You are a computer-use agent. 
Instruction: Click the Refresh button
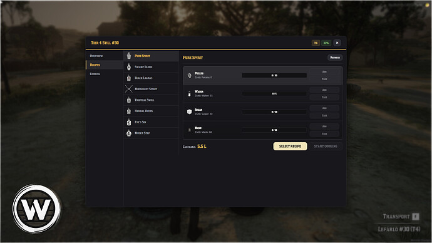[x=335, y=58]
